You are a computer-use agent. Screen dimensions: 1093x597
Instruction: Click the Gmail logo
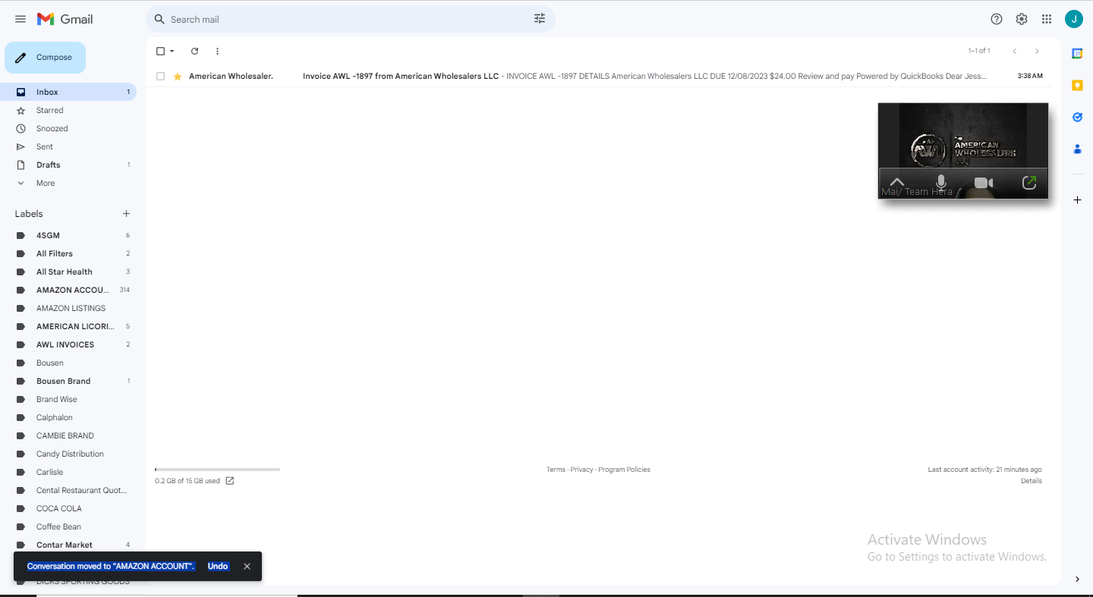click(65, 19)
